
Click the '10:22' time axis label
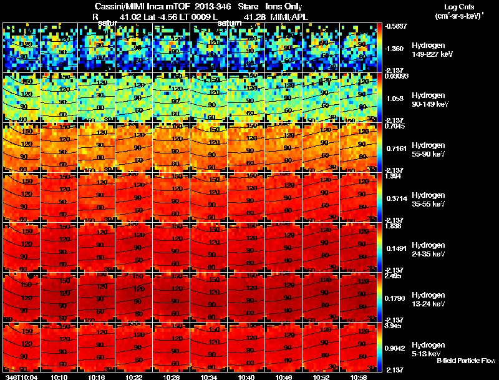point(134,378)
